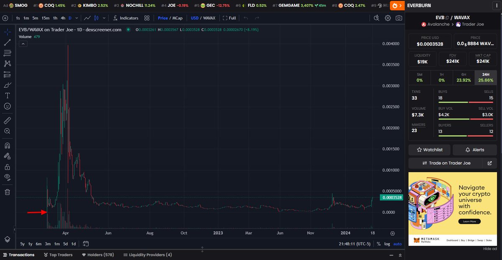Select the brush drawing tool

tap(7, 85)
